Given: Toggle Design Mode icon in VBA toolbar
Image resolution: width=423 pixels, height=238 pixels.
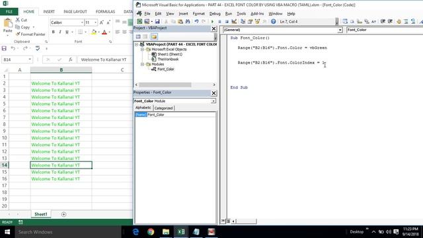Looking at the screenshot, I should [x=234, y=22].
